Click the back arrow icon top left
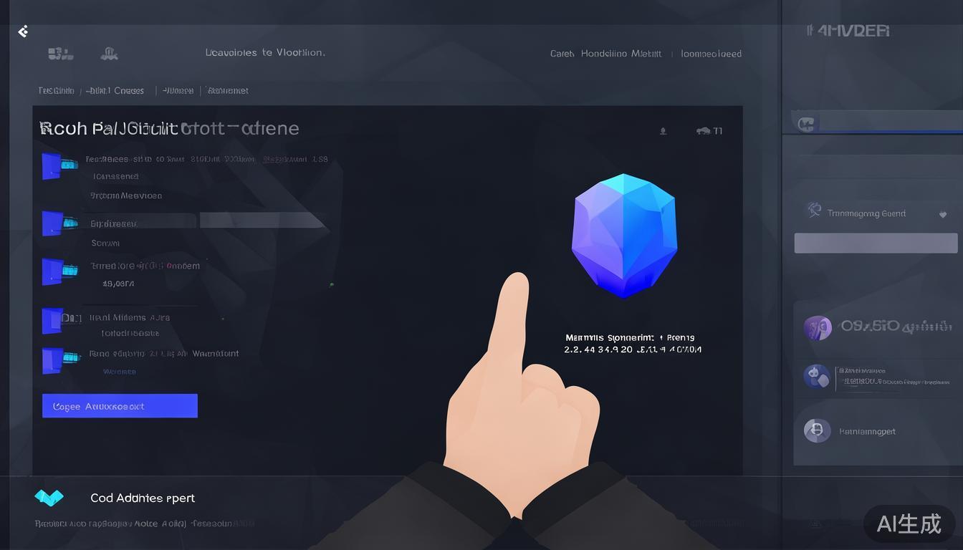The image size is (963, 550). click(x=24, y=32)
